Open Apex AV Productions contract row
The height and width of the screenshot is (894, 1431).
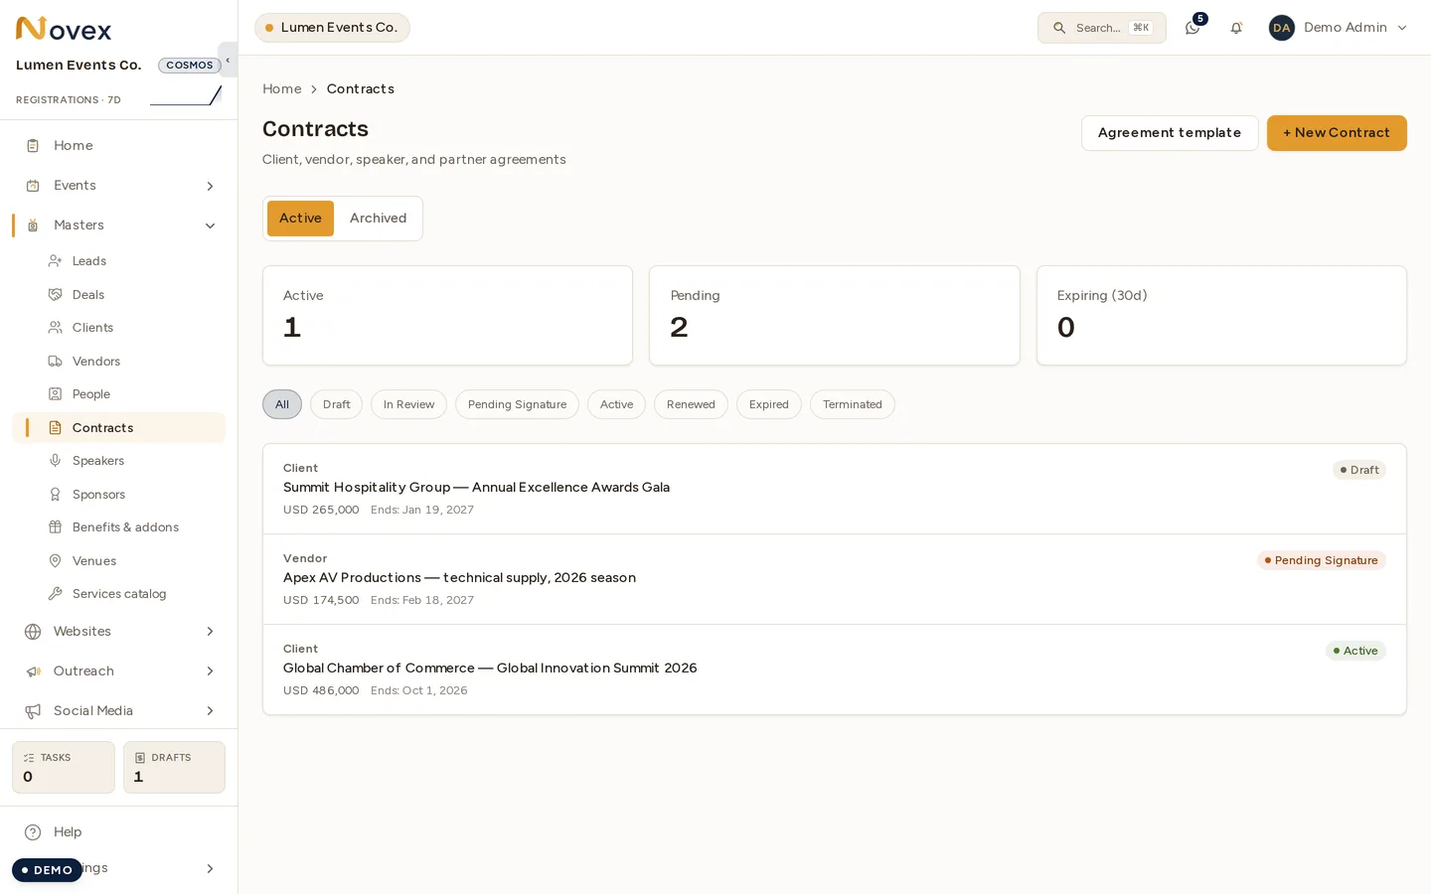(x=835, y=579)
